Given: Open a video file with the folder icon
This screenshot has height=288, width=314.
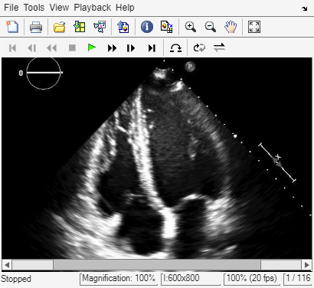Looking at the screenshot, I should click(60, 27).
